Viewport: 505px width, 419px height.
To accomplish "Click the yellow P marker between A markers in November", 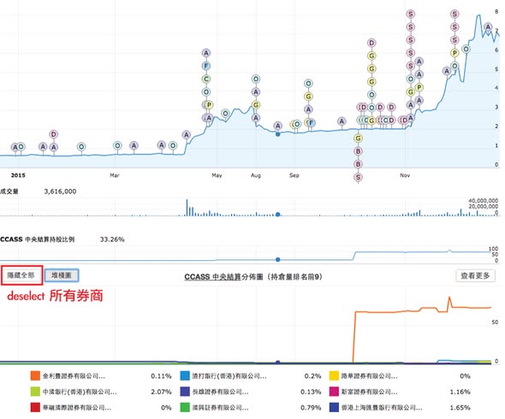I will [x=419, y=87].
